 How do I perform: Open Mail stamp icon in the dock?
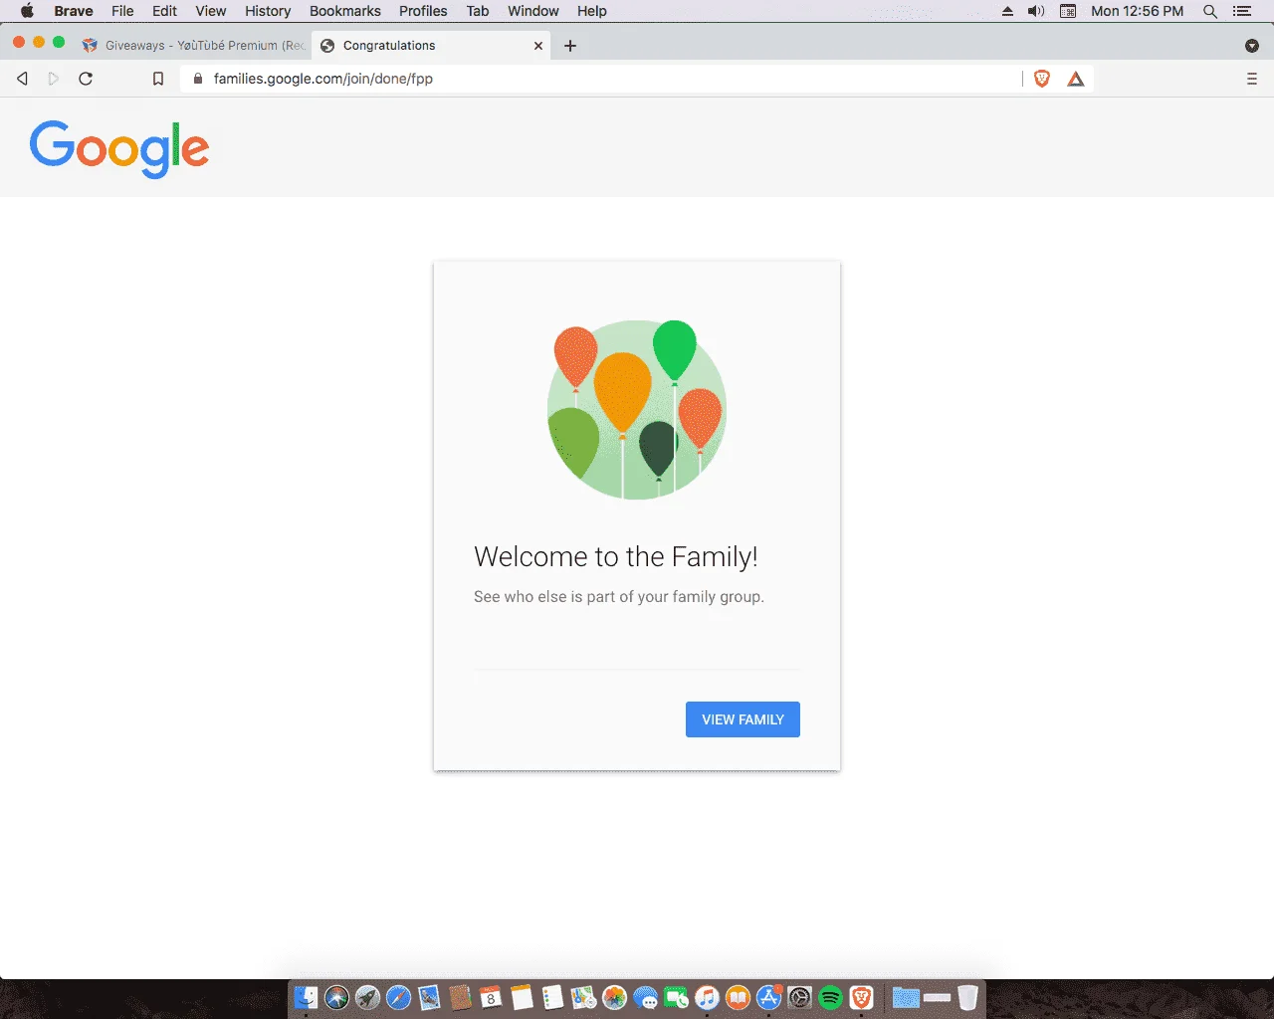click(x=429, y=997)
